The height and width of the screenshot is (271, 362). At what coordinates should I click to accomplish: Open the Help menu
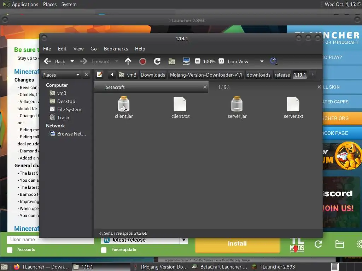[x=140, y=49]
